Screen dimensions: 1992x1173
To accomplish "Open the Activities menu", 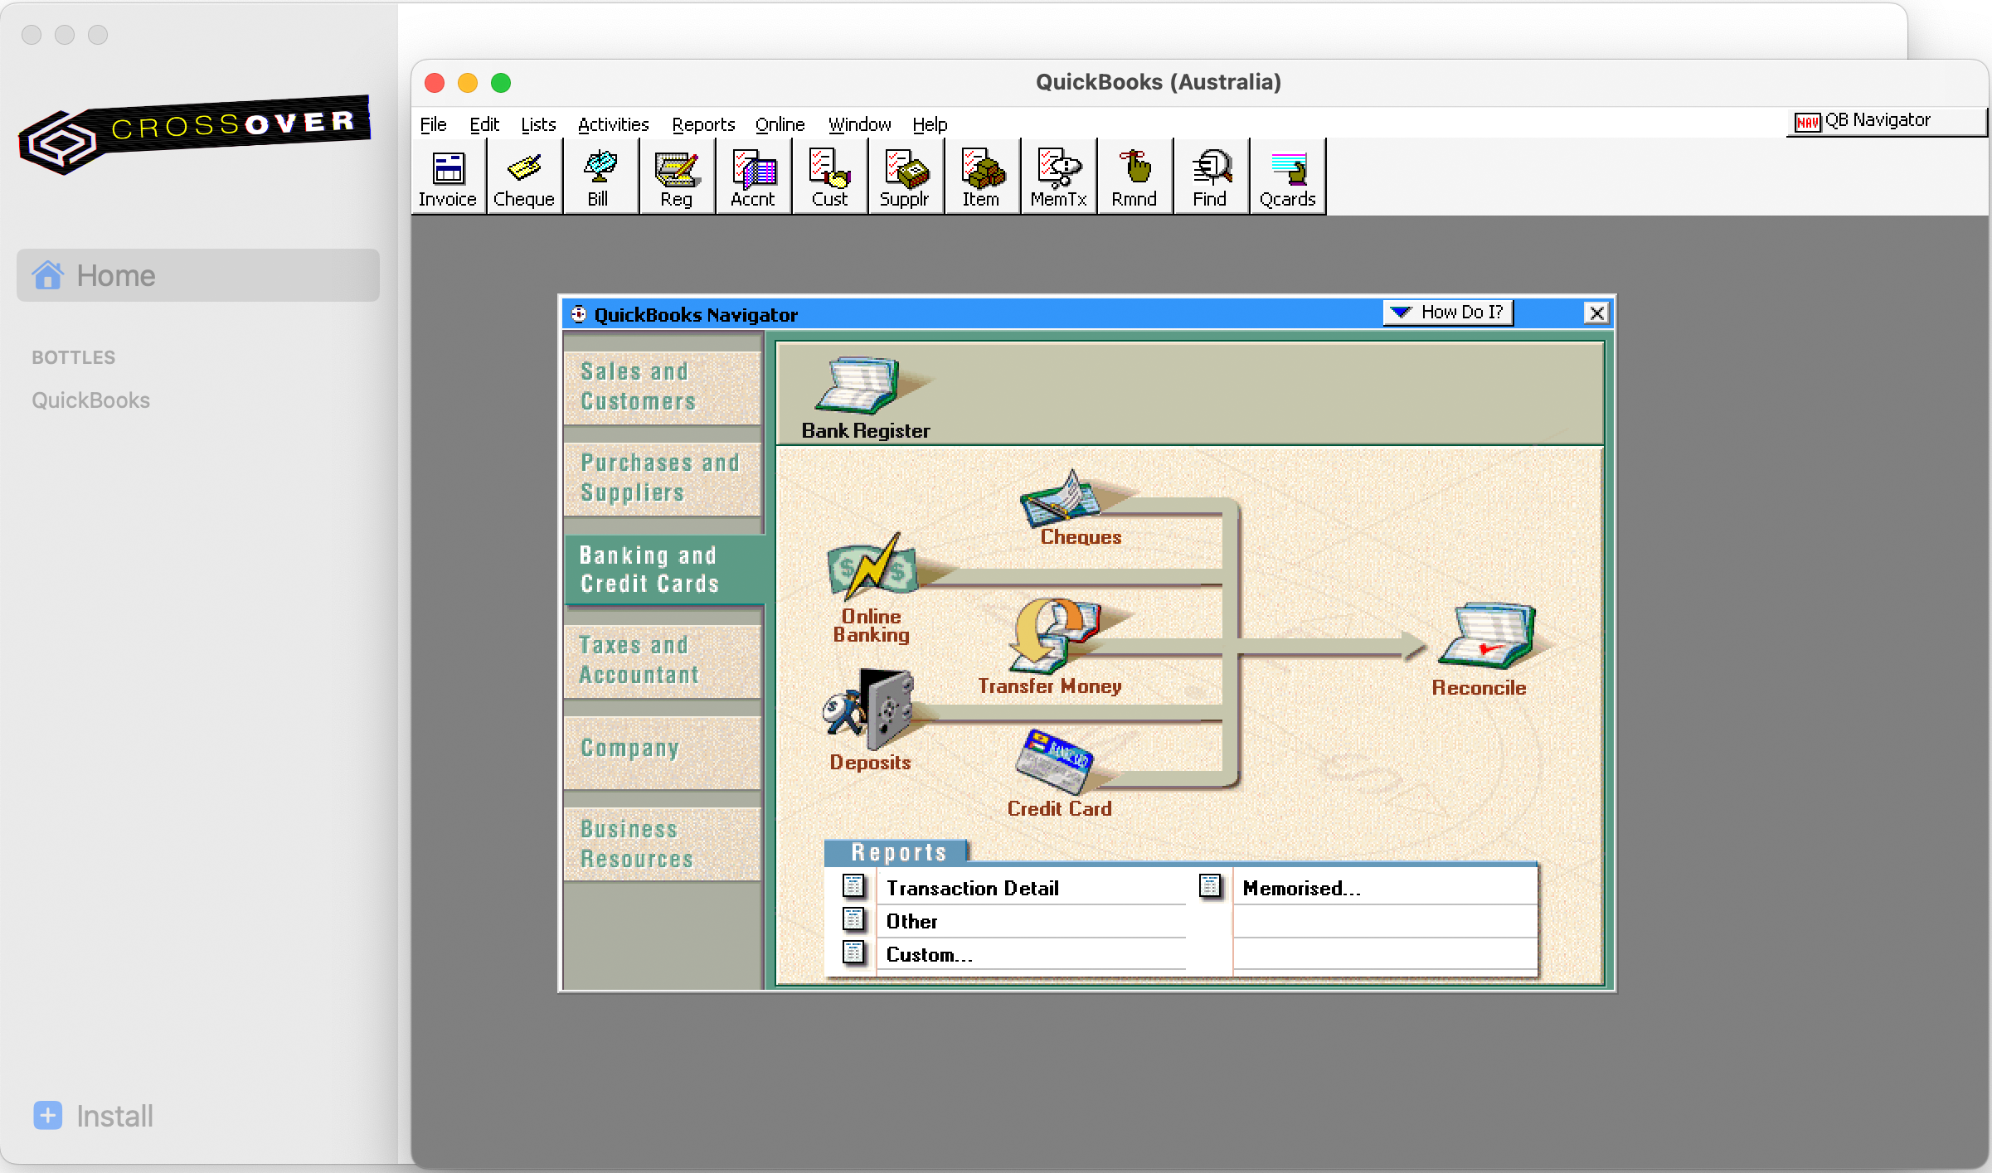I will tap(613, 124).
